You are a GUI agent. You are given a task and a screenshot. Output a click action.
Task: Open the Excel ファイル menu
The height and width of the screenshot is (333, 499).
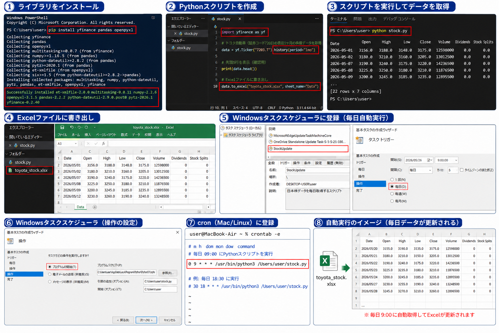click(x=62, y=135)
